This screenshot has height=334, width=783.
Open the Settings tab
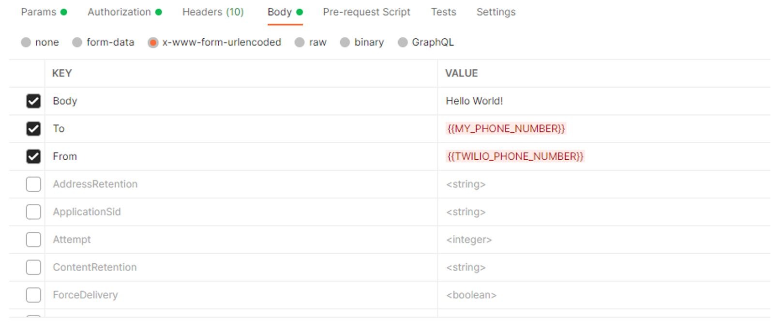point(496,12)
